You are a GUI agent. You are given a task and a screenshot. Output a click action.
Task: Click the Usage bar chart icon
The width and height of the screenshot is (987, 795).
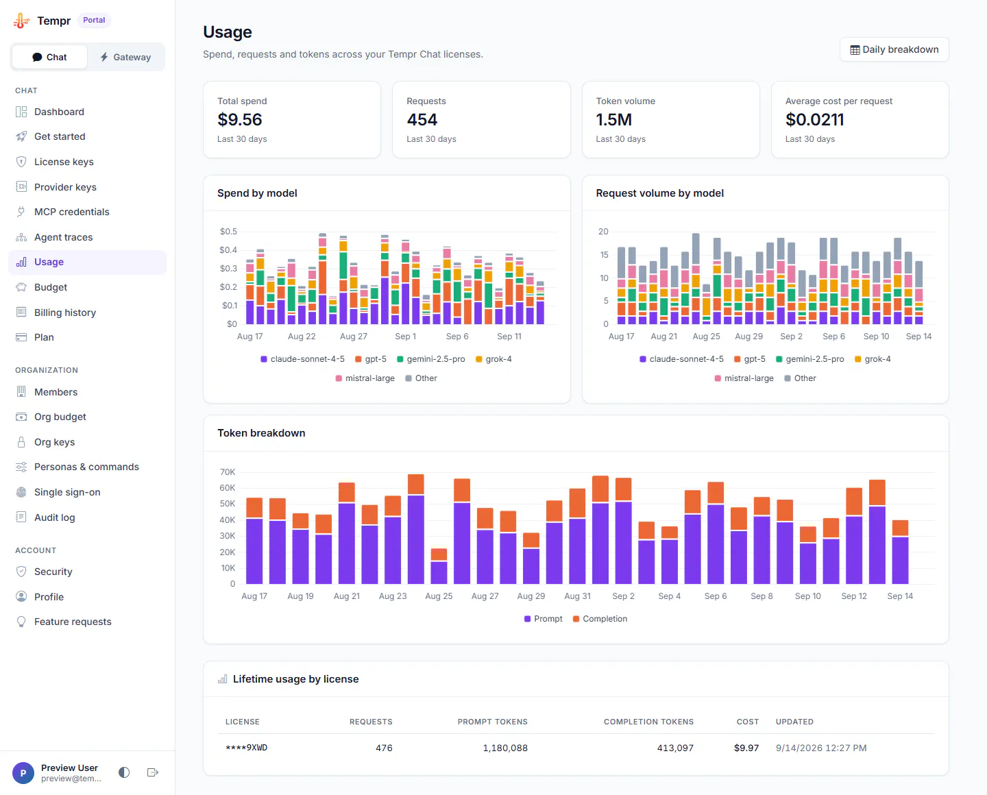pyautogui.click(x=21, y=262)
